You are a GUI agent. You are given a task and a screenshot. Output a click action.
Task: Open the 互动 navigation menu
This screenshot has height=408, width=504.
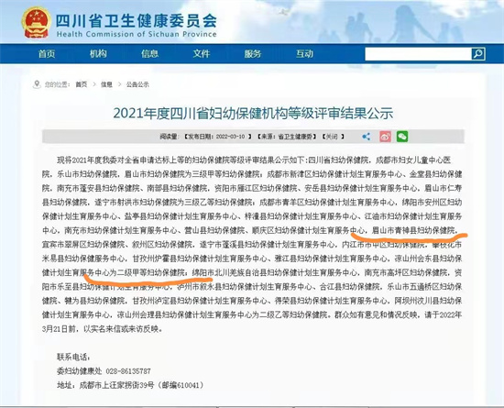pos(304,54)
